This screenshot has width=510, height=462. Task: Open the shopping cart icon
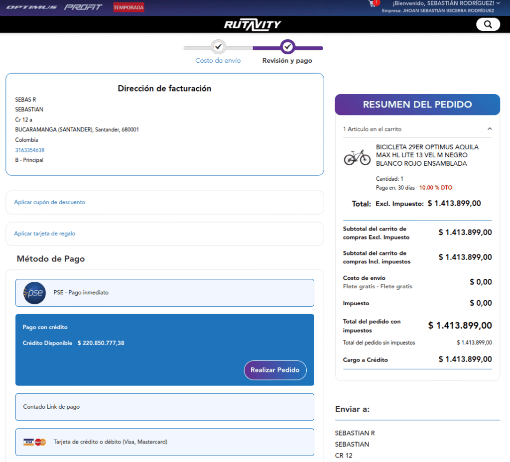(372, 3)
